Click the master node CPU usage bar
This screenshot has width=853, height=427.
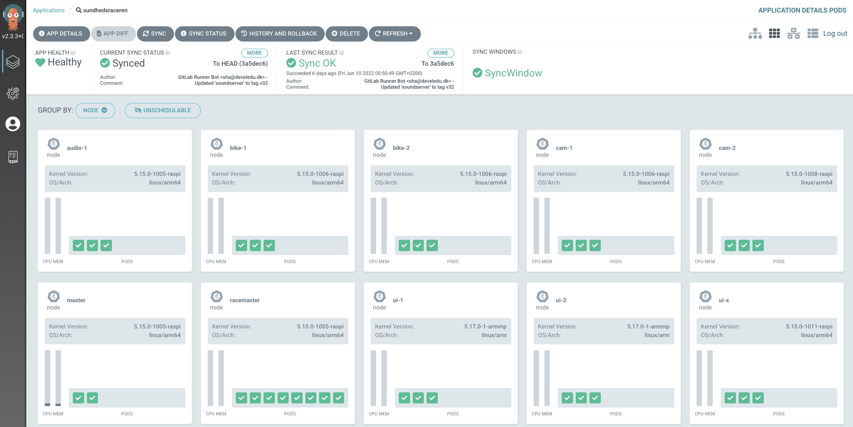(x=47, y=378)
